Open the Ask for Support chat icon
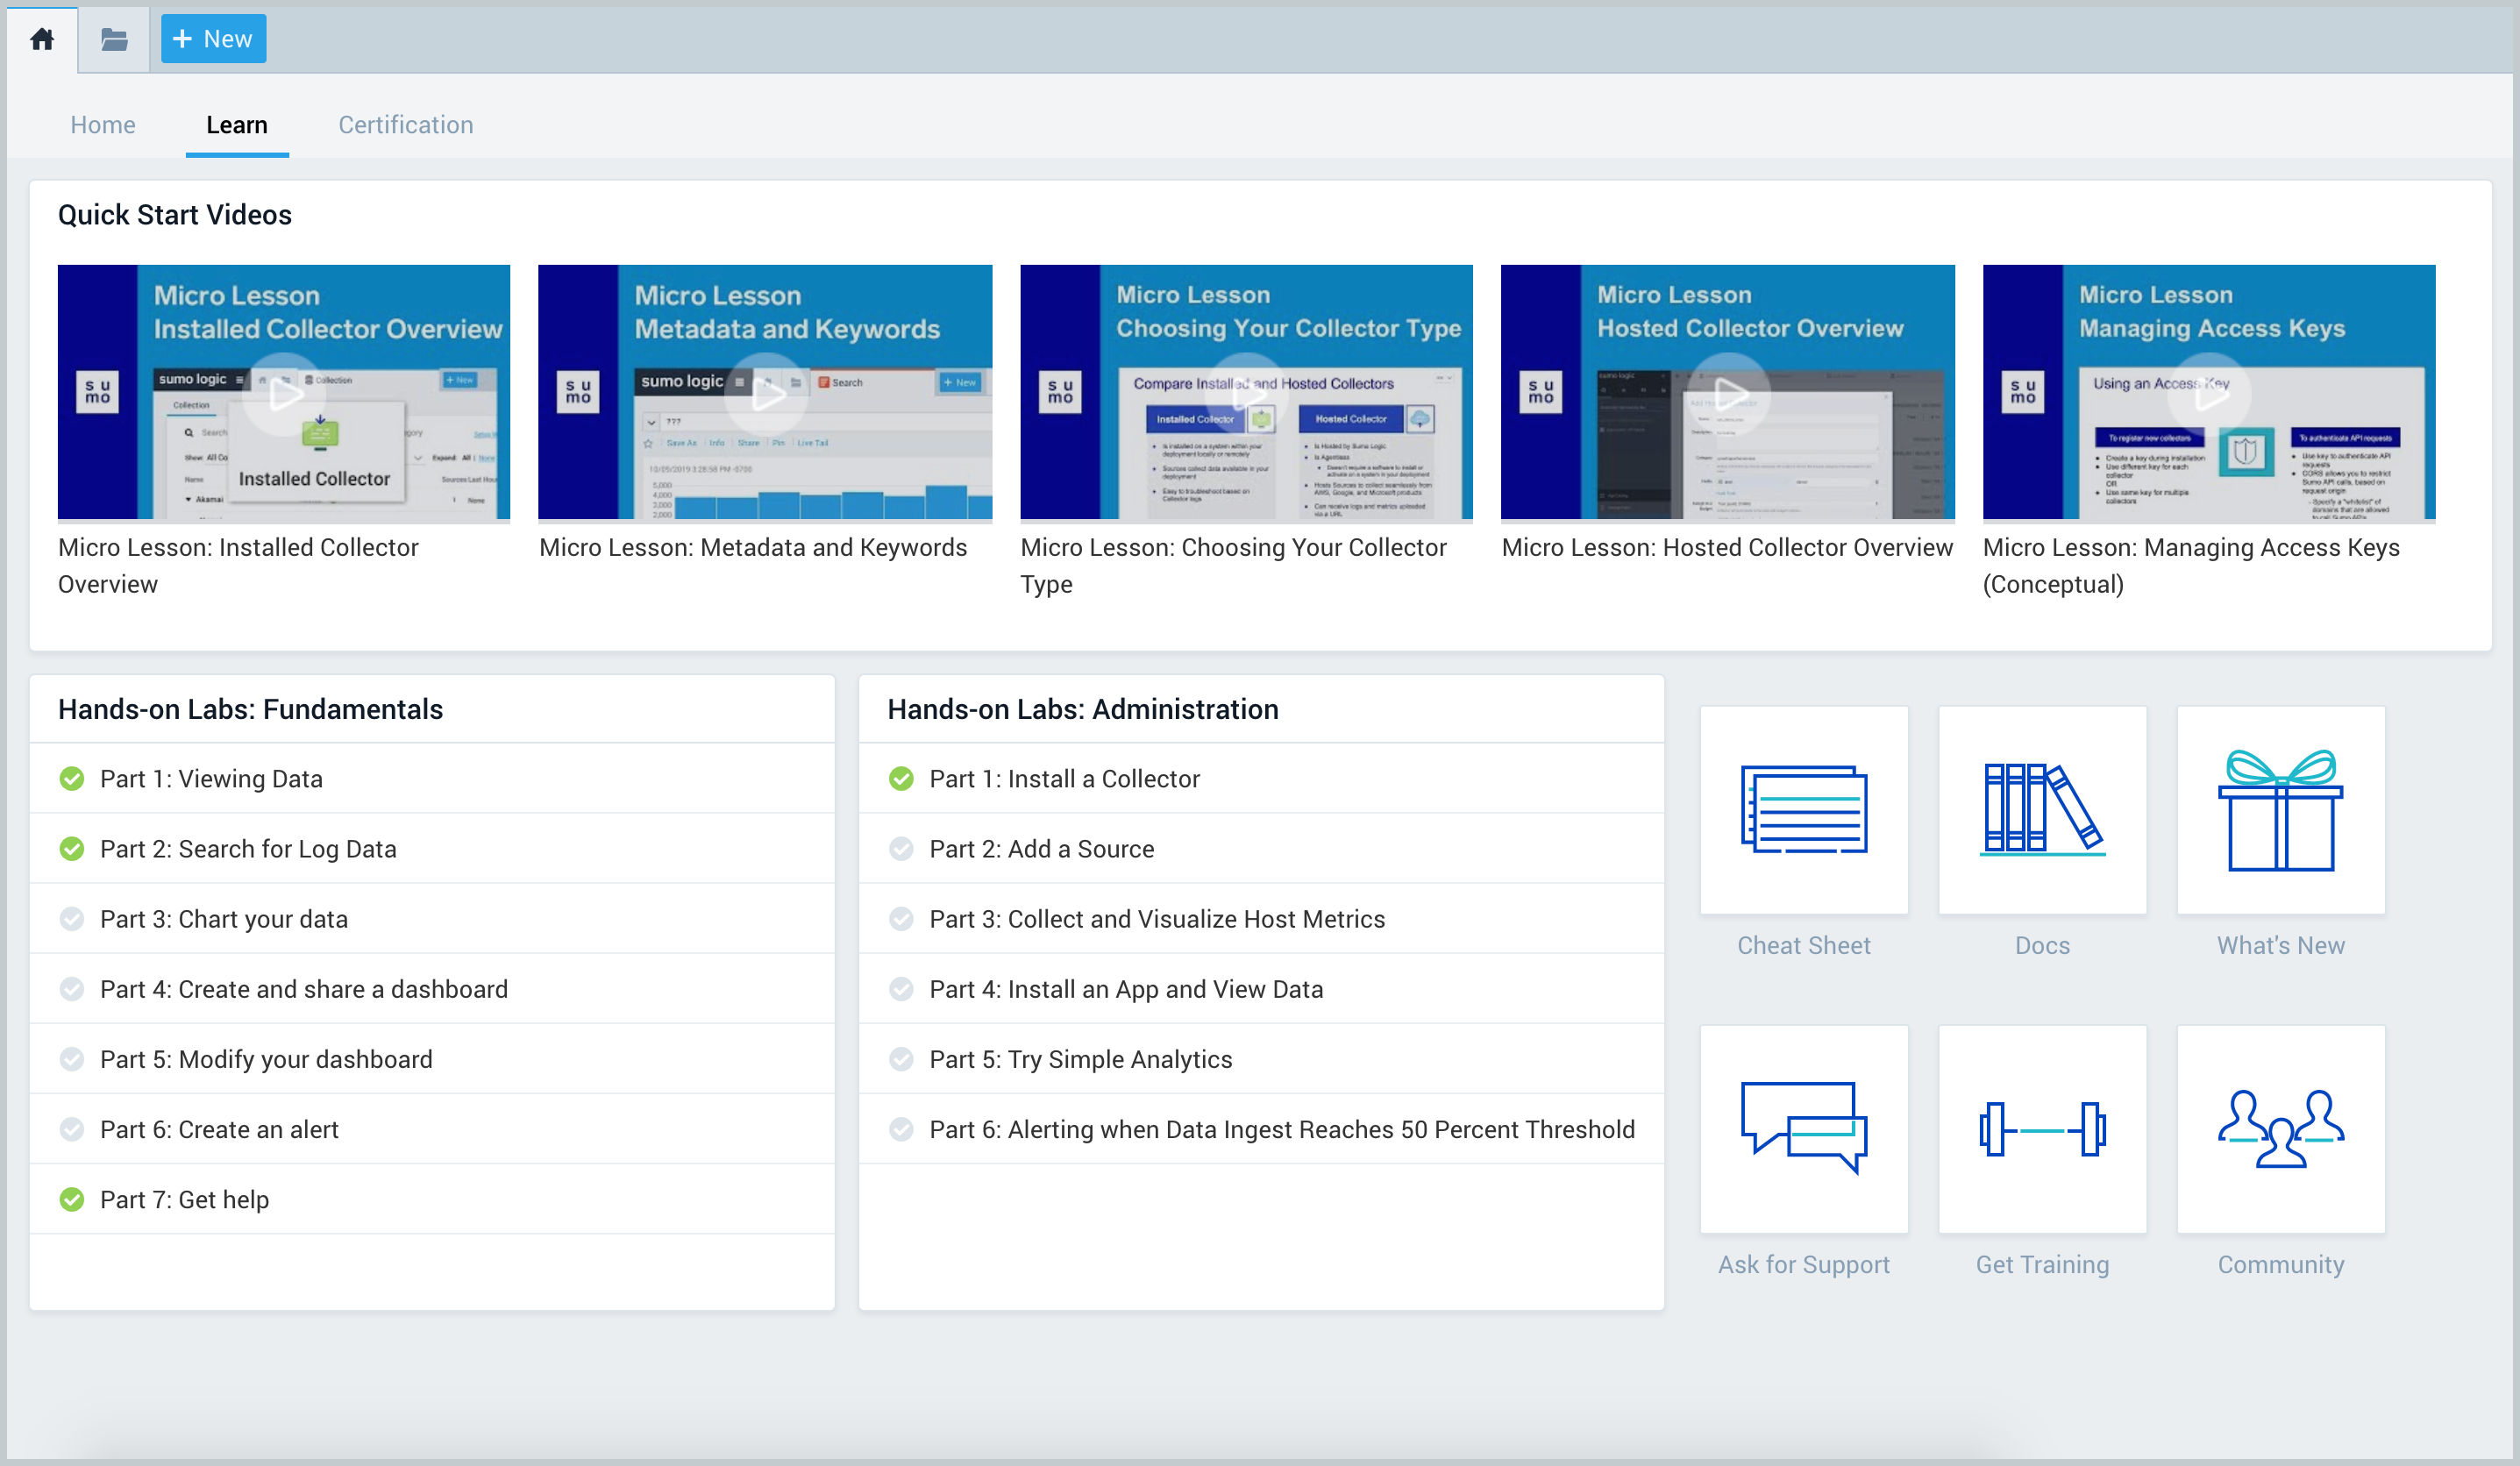This screenshot has width=2520, height=1466. pos(1803,1128)
